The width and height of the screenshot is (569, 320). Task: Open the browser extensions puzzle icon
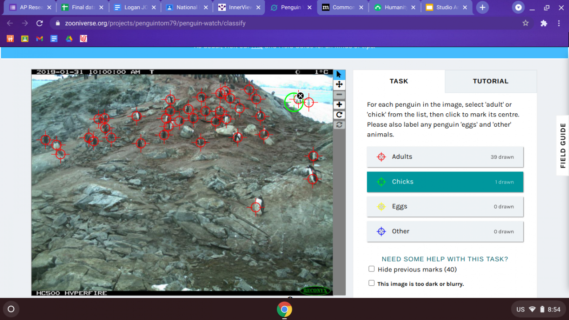pyautogui.click(x=544, y=23)
